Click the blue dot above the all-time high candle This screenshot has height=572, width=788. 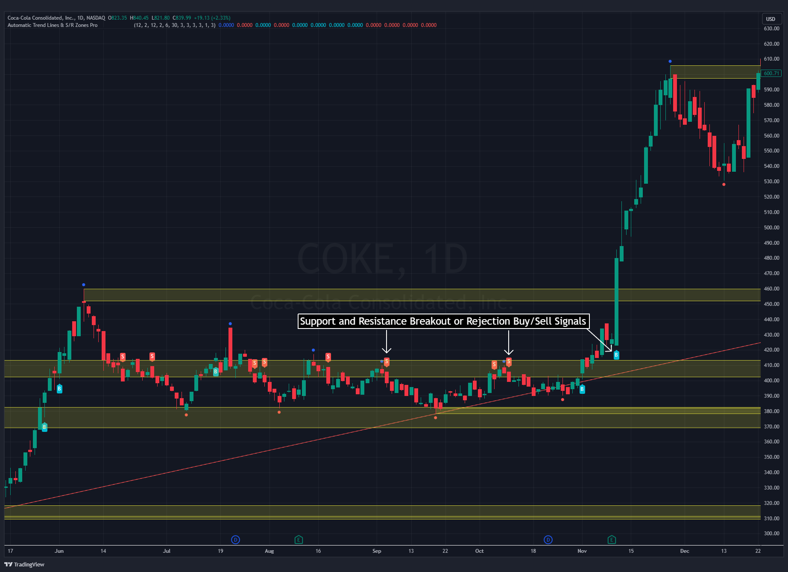[670, 61]
